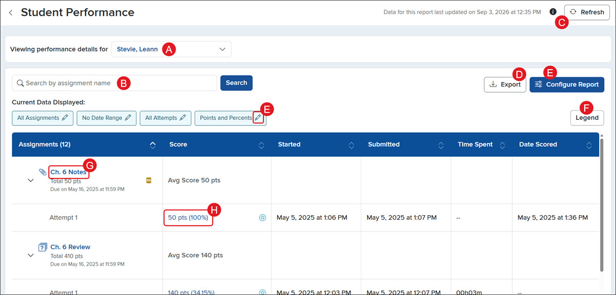The height and width of the screenshot is (295, 616).
Task: Click the Search by assignment name field
Action: (114, 83)
